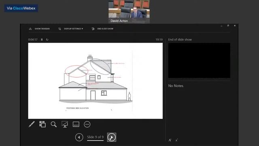Activate the zoom into slide magnifier
Screen dimensions: 259x146
(53, 125)
